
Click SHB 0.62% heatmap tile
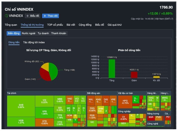(21, 106)
